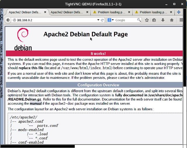Close the second Apache2 Debian tab
Image resolution: width=187 pixels, height=148 pixels.
coord(87,12)
